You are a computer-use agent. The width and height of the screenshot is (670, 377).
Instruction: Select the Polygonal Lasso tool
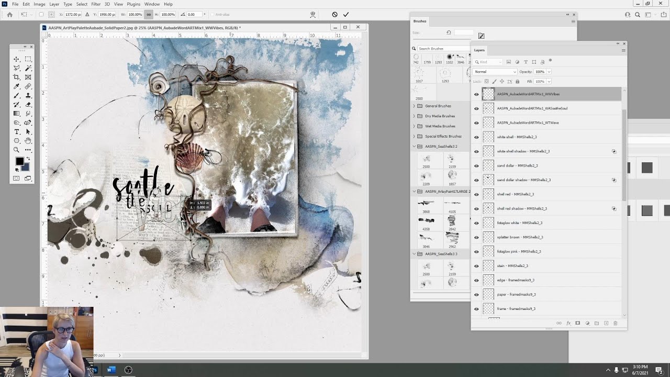(17, 68)
